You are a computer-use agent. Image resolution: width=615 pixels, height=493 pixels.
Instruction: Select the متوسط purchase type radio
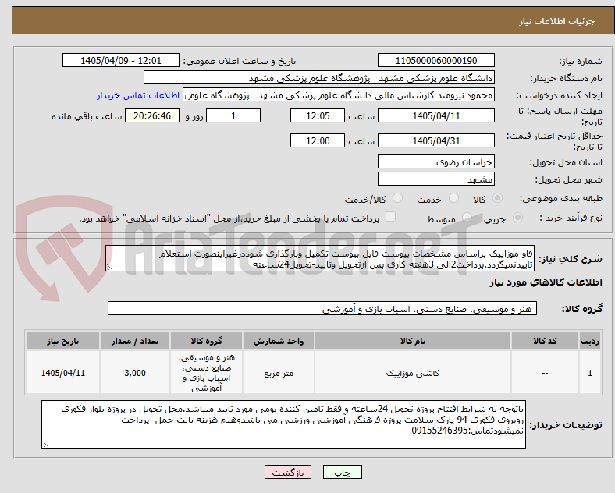[467, 218]
